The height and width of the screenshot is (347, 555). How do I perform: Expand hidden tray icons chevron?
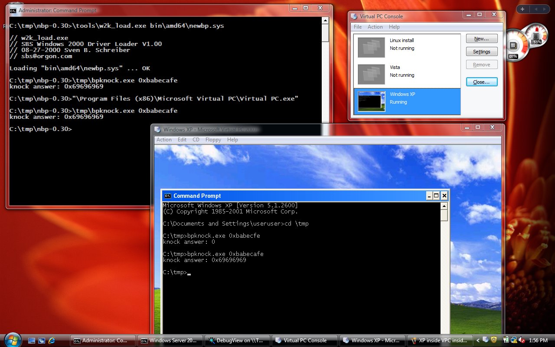coord(478,340)
